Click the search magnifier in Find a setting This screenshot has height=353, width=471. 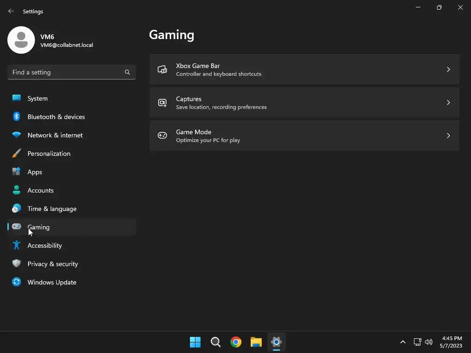click(x=127, y=72)
